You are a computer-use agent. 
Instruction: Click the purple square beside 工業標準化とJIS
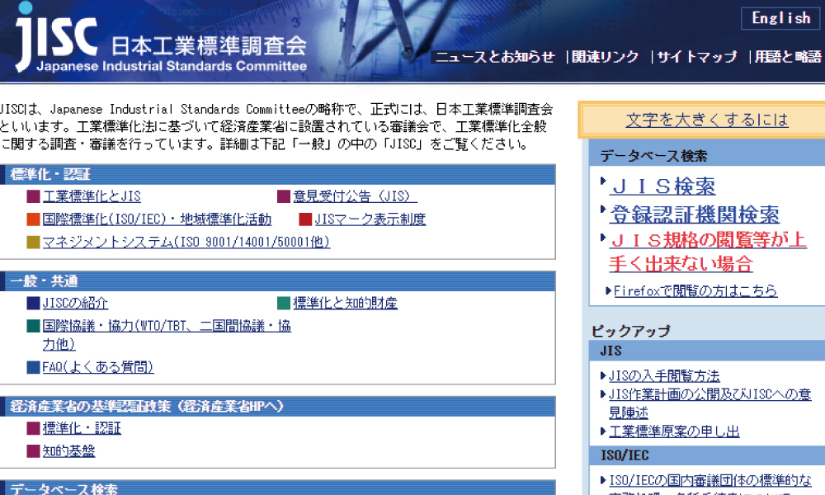33,196
